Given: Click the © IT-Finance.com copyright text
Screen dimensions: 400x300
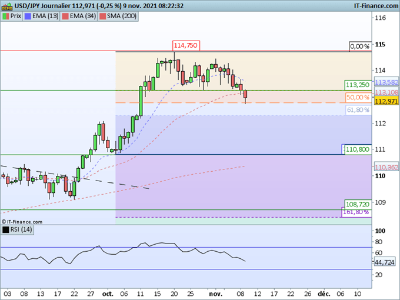Looking at the screenshot, I should pyautogui.click(x=22, y=222).
